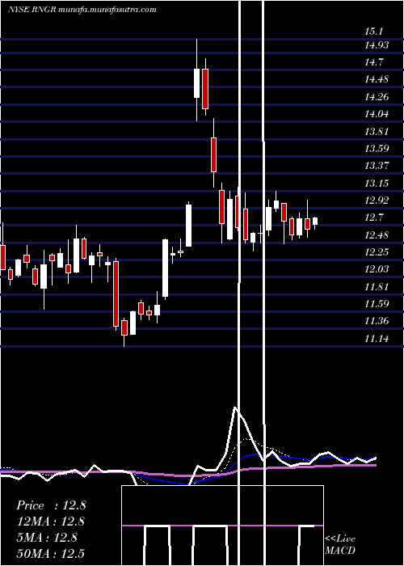This screenshot has width=404, height=566.
Task: Click the 12.48 price axis label
Action: 377,235
